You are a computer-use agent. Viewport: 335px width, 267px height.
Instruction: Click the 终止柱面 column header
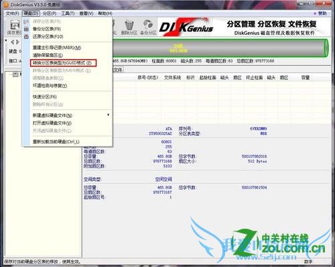254,78
